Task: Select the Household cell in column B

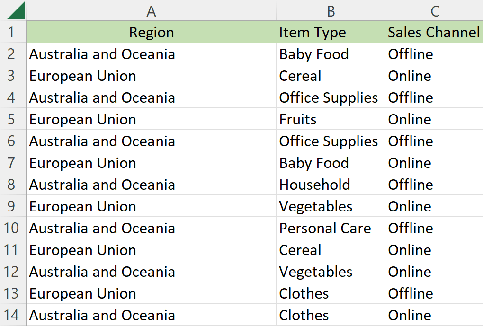Action: pyautogui.click(x=331, y=184)
